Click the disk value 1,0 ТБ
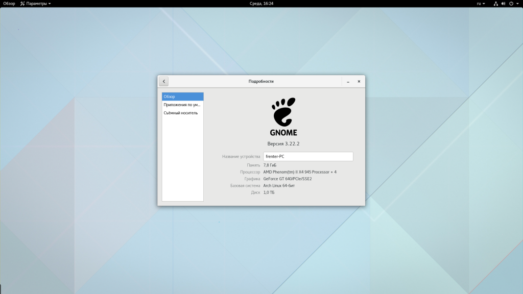523x294 pixels. [x=269, y=192]
